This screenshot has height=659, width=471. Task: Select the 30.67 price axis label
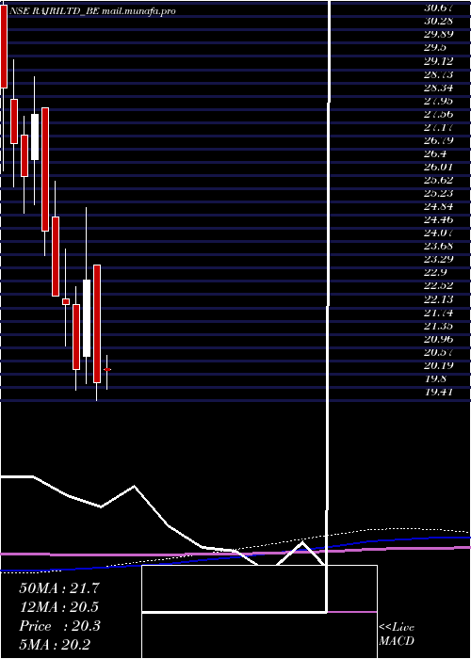click(438, 8)
